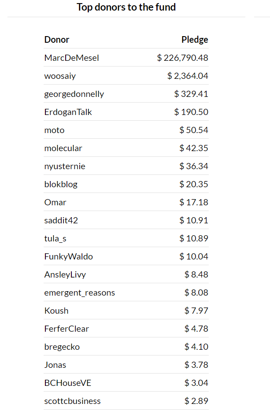270x411 pixels.
Task: Open woosaiy donor entry
Action: [60, 76]
